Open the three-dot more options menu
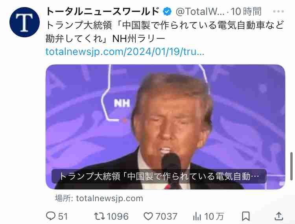This screenshot has width=295, height=224. click(278, 11)
